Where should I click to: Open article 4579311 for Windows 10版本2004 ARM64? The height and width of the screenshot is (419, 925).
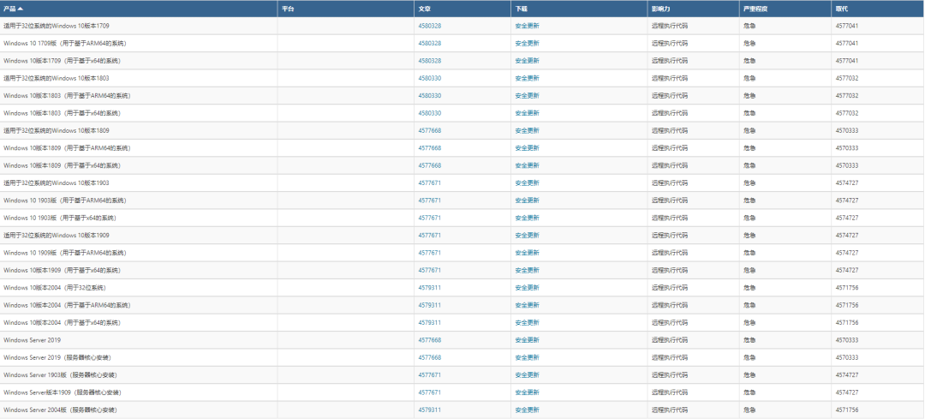click(x=429, y=305)
